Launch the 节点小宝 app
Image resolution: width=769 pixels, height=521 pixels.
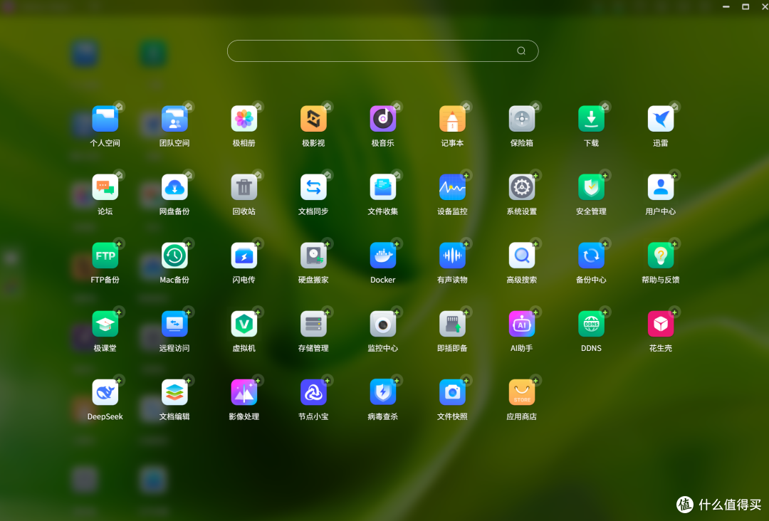coord(313,393)
